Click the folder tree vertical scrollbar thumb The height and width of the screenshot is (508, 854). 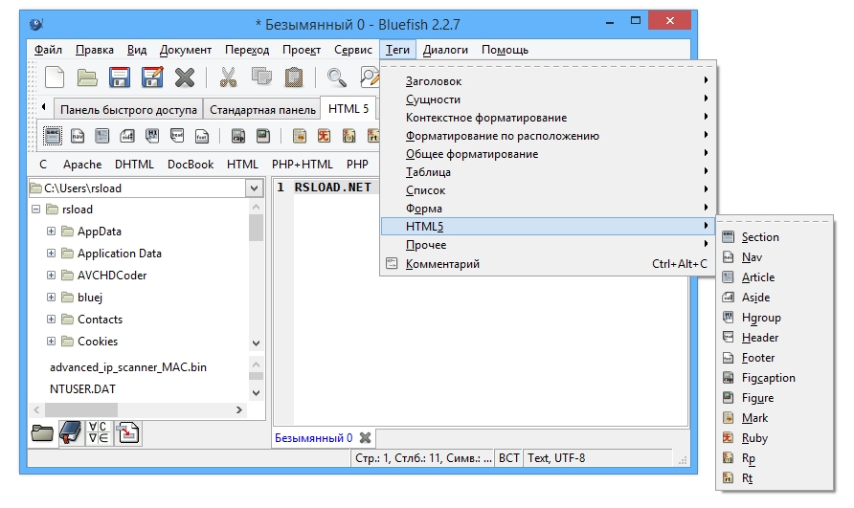256,228
